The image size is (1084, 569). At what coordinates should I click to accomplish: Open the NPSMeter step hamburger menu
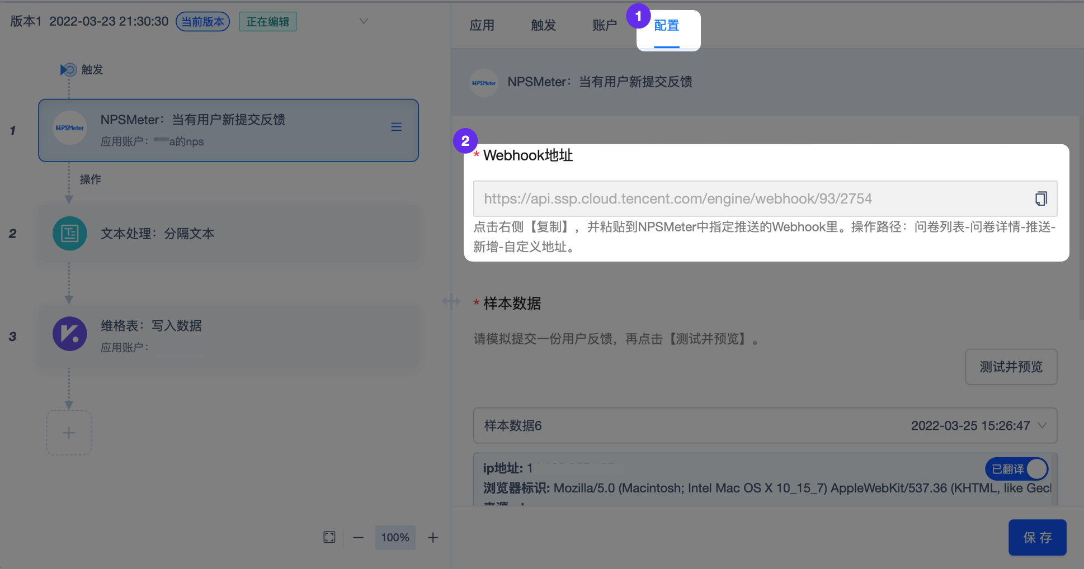pyautogui.click(x=396, y=127)
